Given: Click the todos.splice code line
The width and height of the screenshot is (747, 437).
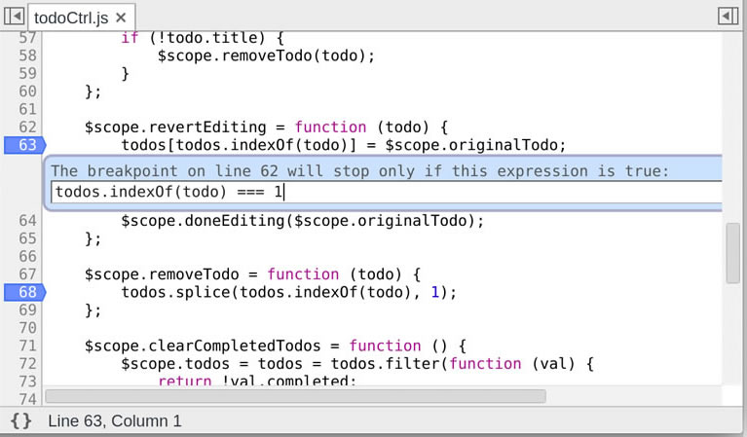Looking at the screenshot, I should 288,292.
